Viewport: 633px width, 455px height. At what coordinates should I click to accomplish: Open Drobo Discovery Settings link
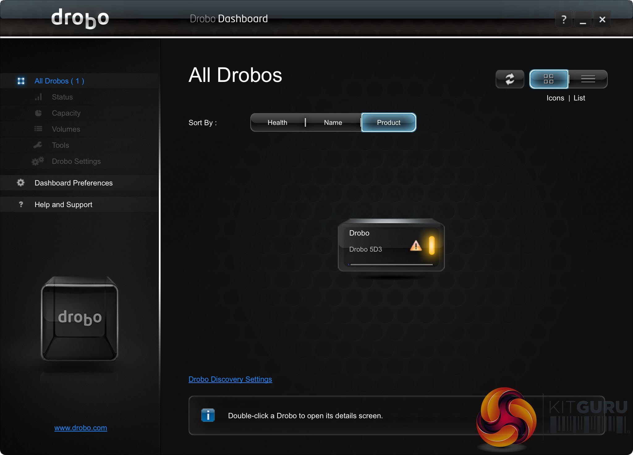point(230,379)
